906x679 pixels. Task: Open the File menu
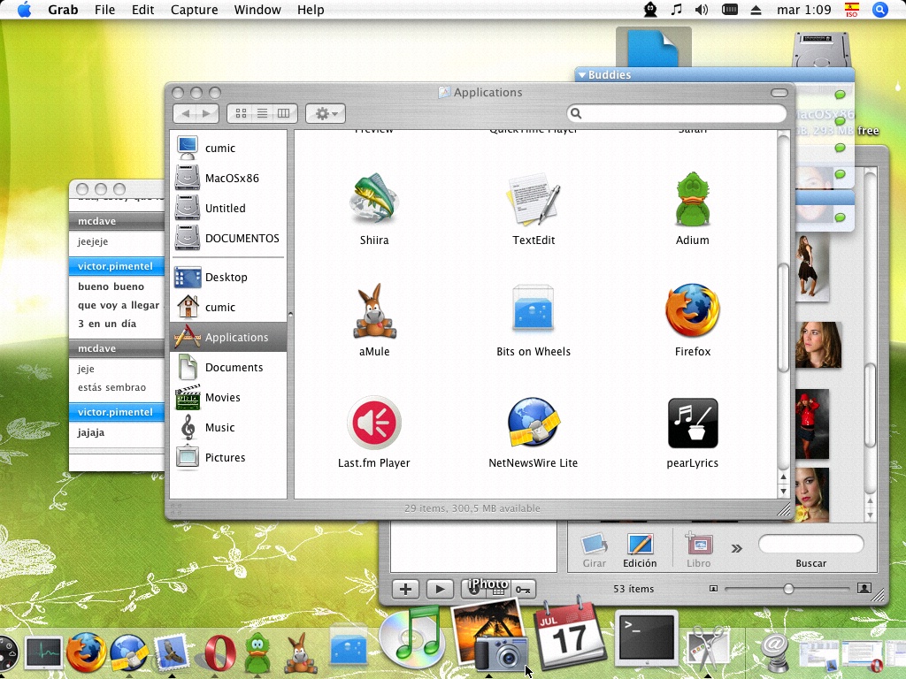tap(104, 10)
